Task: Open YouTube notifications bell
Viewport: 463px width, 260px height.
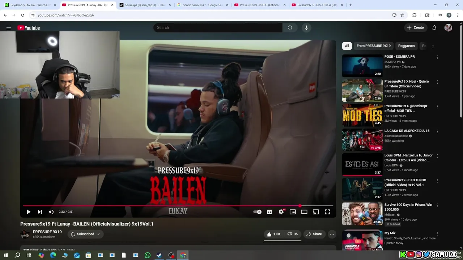Action: (x=434, y=28)
